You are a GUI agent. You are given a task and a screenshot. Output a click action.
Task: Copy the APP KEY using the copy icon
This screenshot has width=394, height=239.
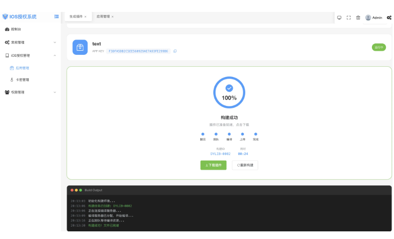[175, 51]
